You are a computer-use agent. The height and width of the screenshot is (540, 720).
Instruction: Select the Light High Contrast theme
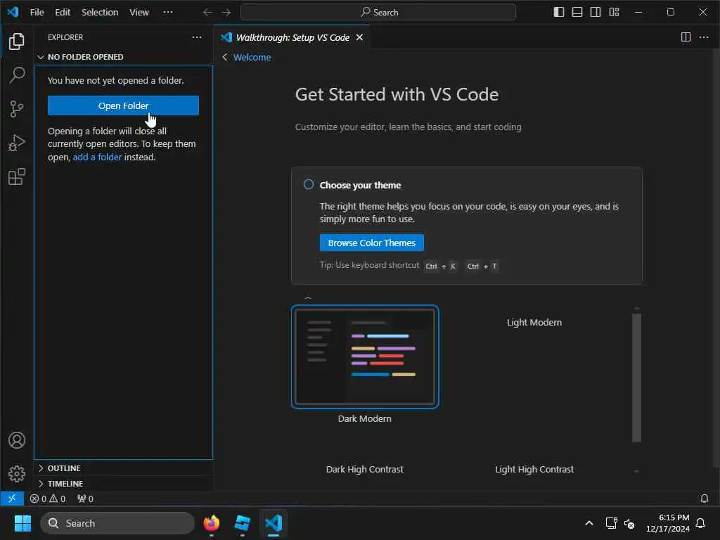click(x=534, y=469)
